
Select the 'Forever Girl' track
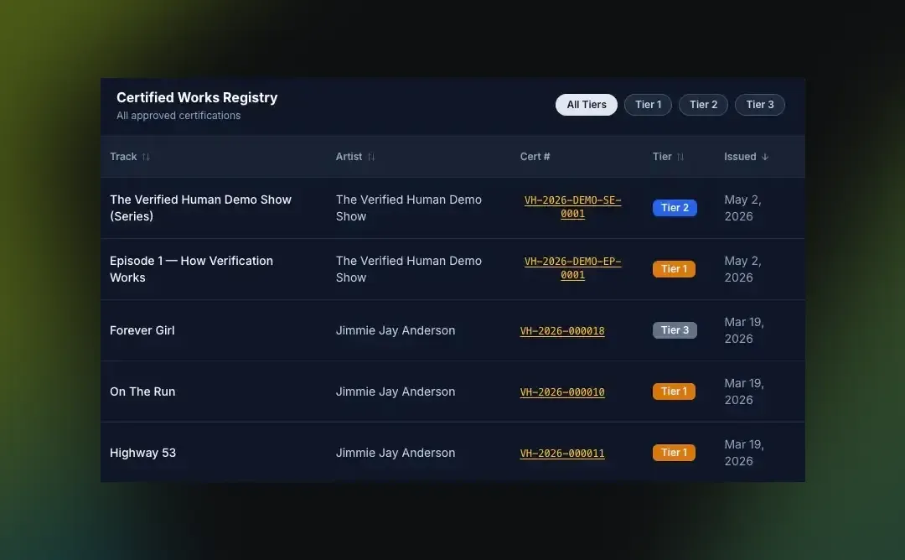coord(142,330)
